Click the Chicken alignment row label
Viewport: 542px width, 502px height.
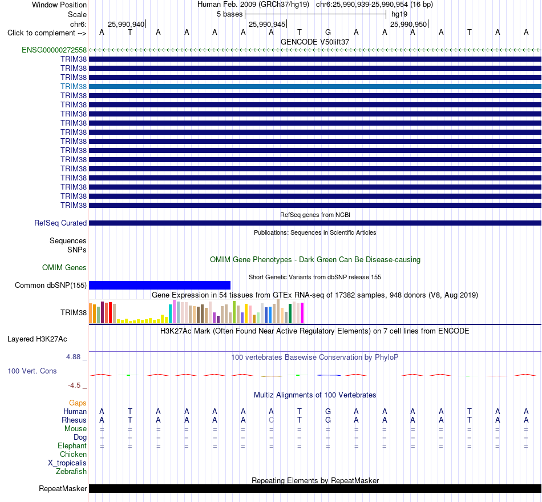[x=73, y=454]
